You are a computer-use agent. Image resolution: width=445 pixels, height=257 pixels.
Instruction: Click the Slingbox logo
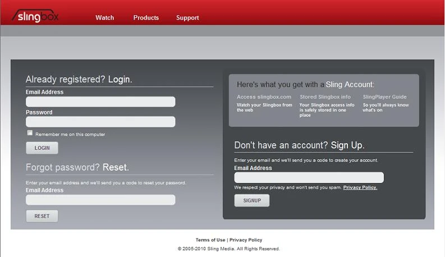tap(35, 16)
